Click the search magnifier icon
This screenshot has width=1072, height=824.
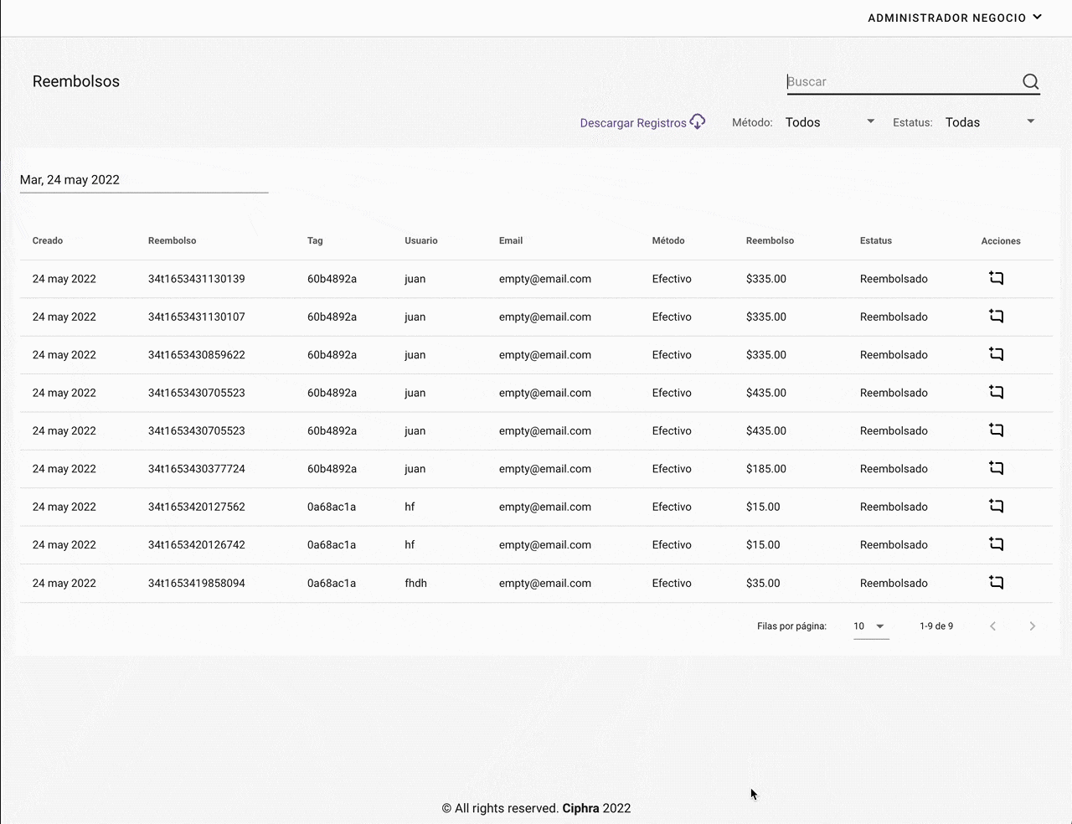(x=1030, y=82)
